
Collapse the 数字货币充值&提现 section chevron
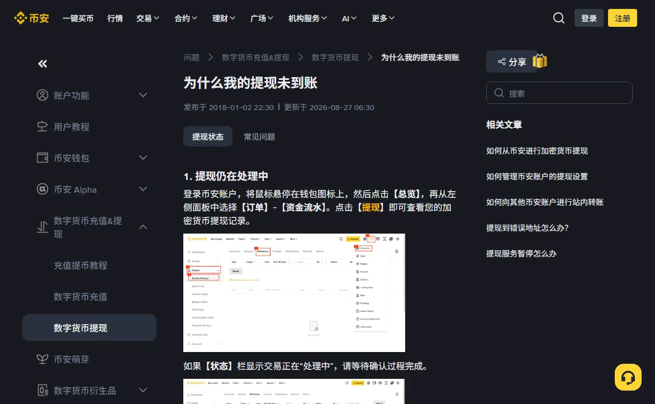(143, 227)
